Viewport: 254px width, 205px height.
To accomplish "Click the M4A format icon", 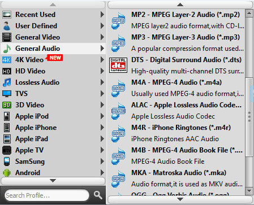I will click(x=118, y=89).
